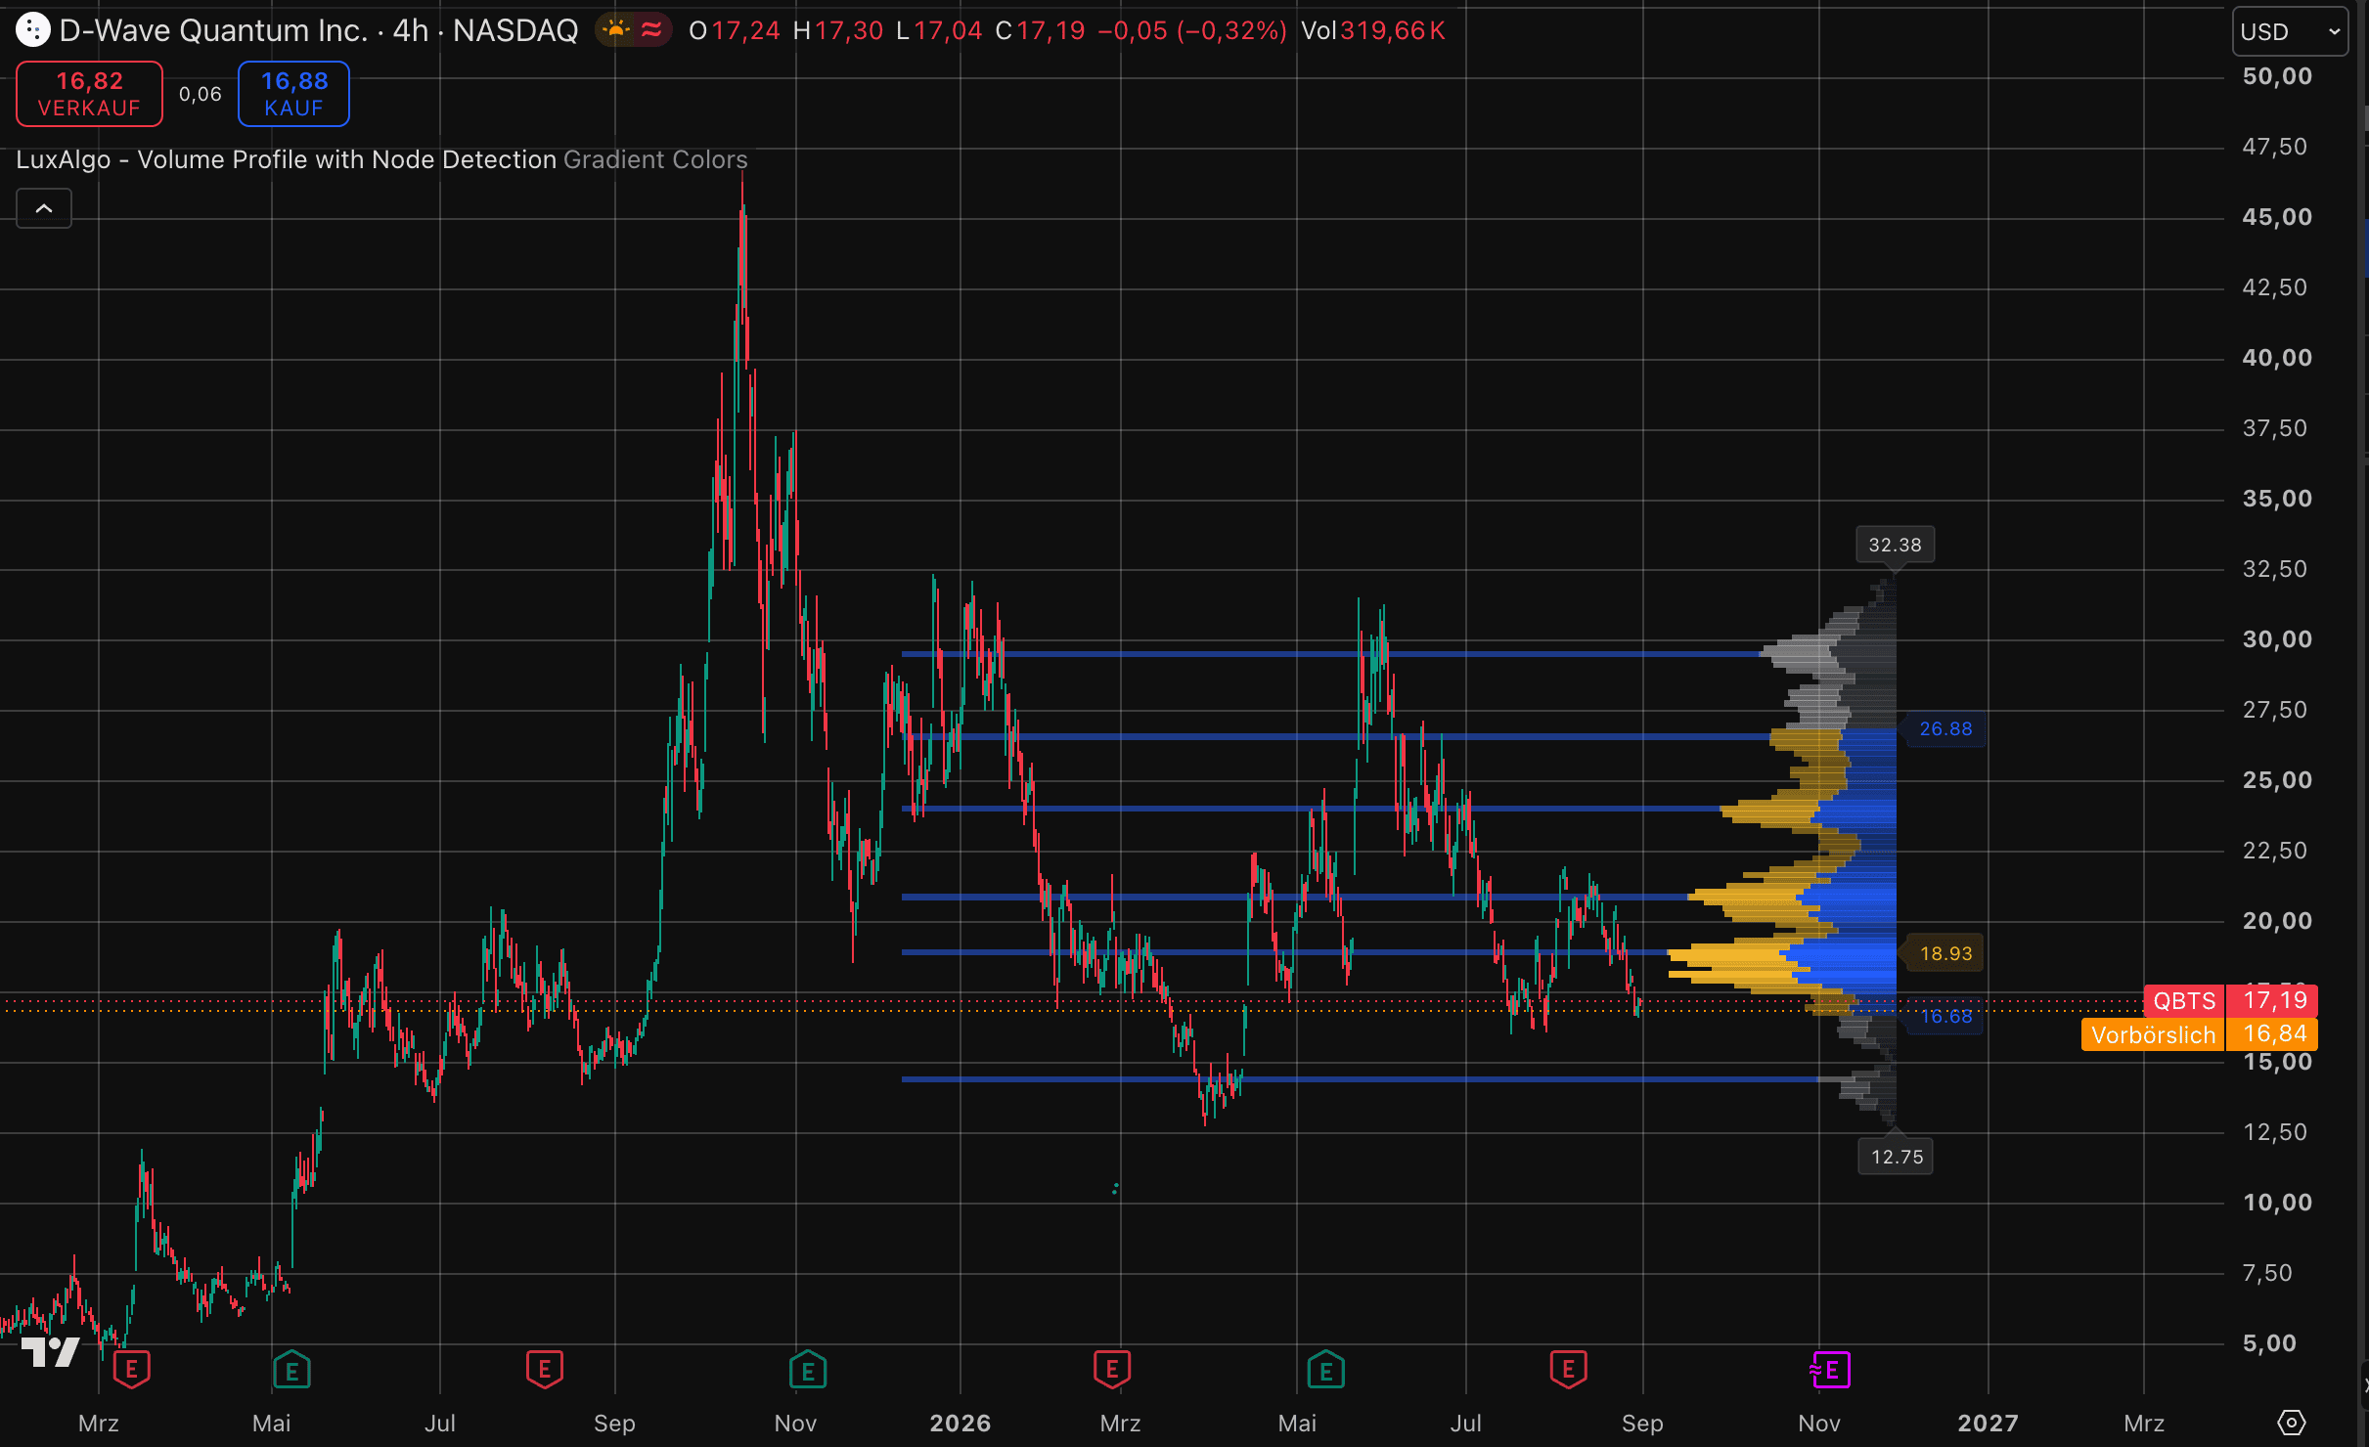Click the blue 26.88 value area label
The width and height of the screenshot is (2369, 1447).
pos(1945,728)
